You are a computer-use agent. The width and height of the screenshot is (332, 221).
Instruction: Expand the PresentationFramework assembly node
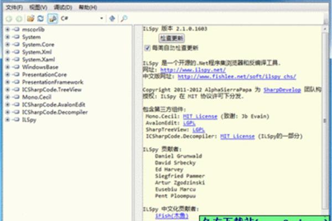tap(7, 82)
